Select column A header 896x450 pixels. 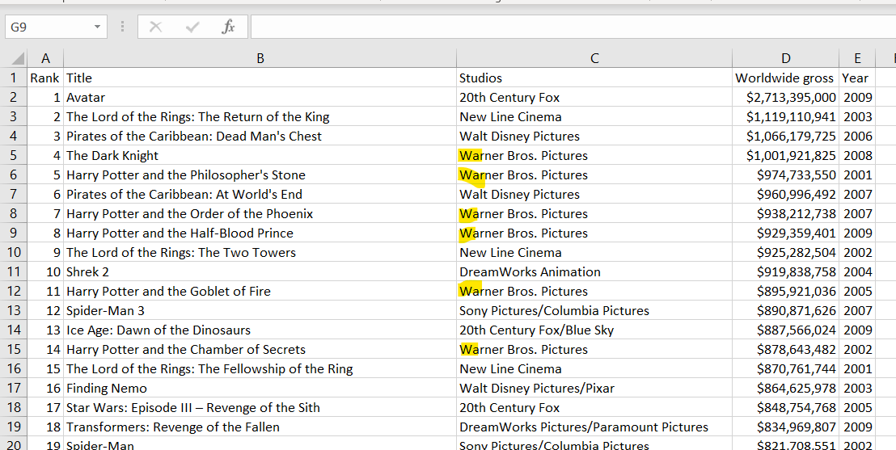[45, 58]
